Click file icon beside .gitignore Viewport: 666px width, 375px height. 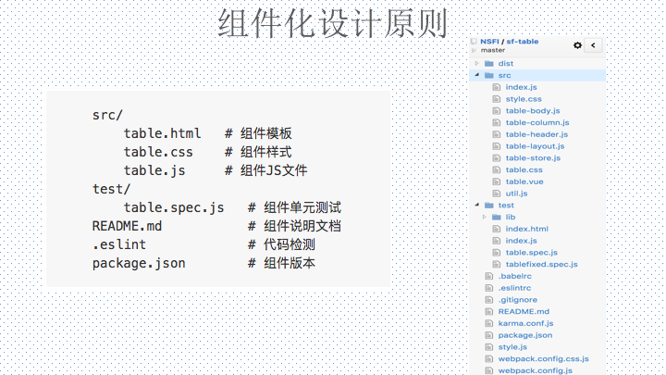489,300
